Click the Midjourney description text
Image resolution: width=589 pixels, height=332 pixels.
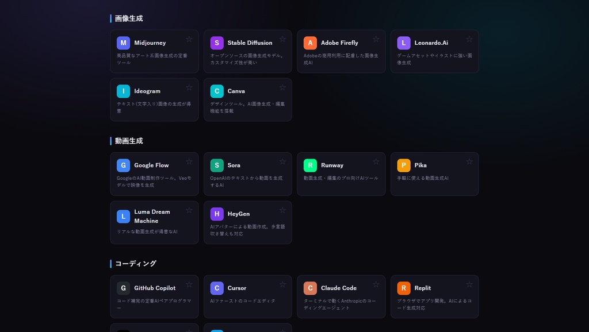click(x=152, y=59)
